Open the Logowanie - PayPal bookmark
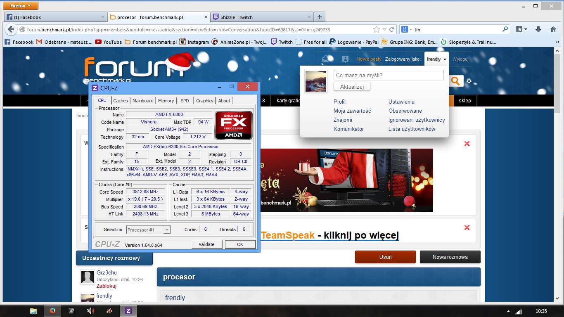Viewport: 564px width, 317px height. click(354, 42)
